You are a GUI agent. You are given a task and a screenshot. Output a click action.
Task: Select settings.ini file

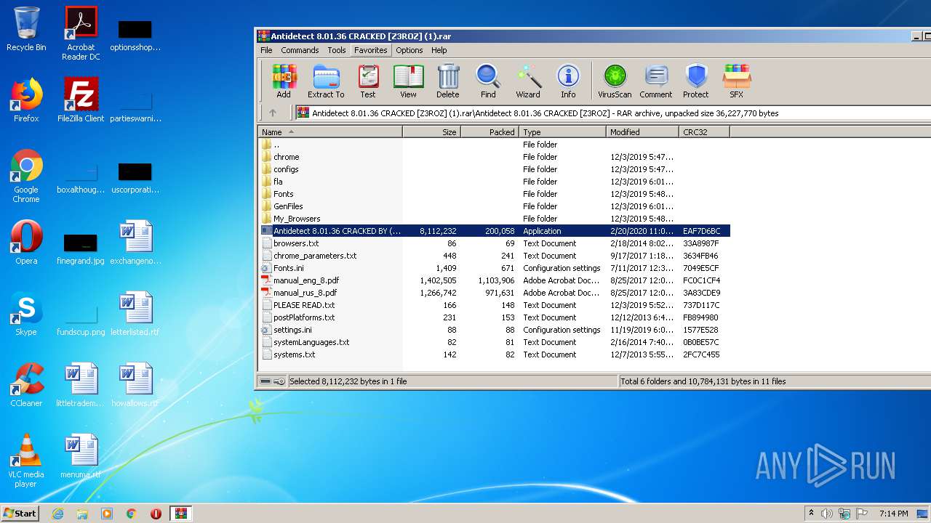pos(495,330)
